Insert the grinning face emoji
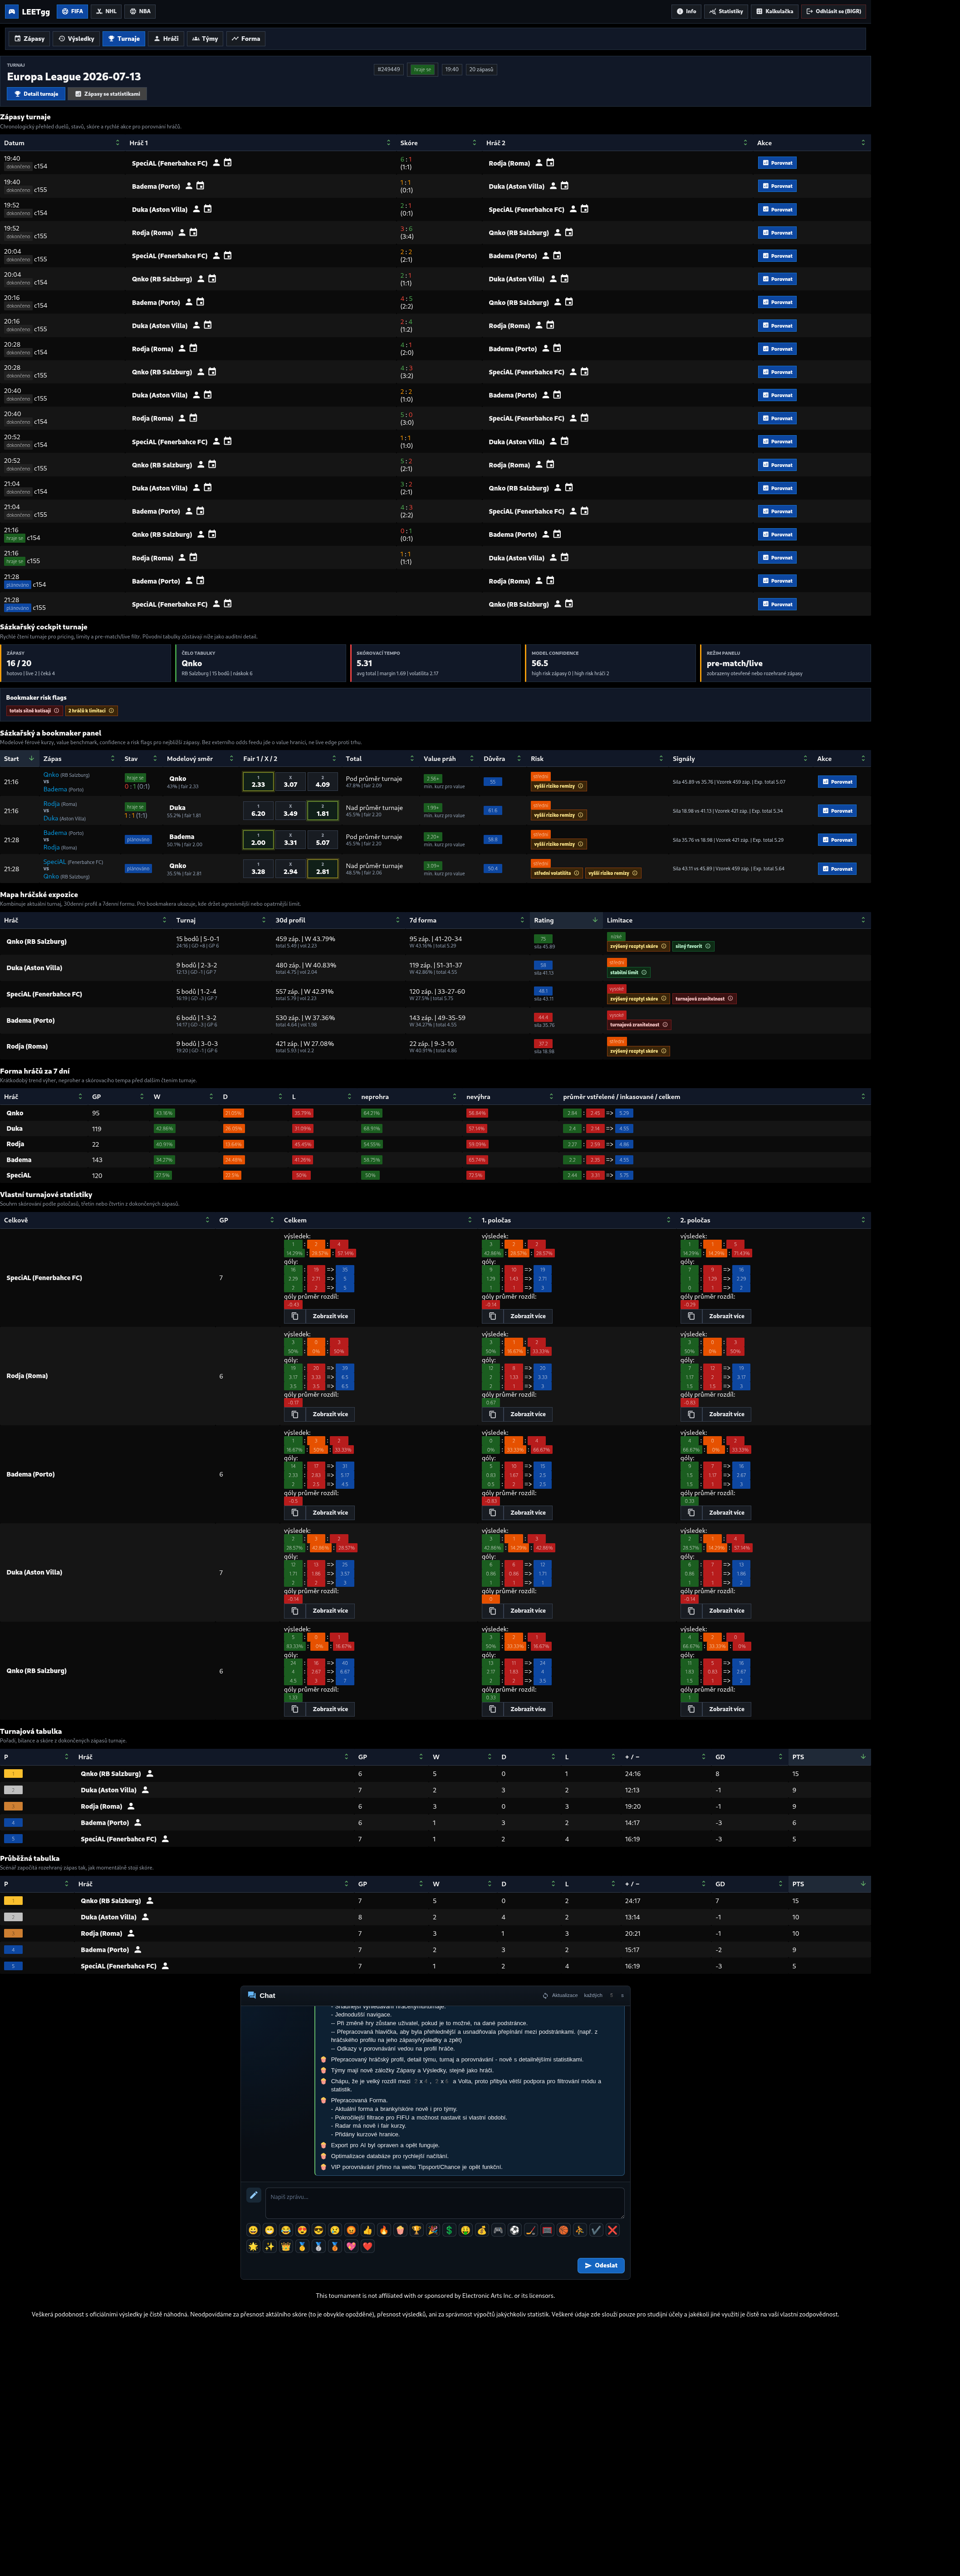This screenshot has width=960, height=2576. [x=253, y=2230]
